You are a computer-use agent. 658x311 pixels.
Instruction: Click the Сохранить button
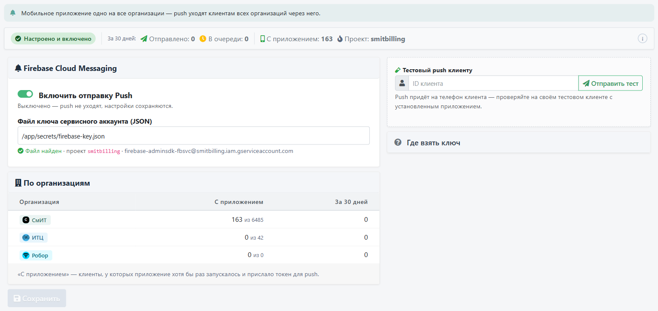pyautogui.click(x=37, y=298)
